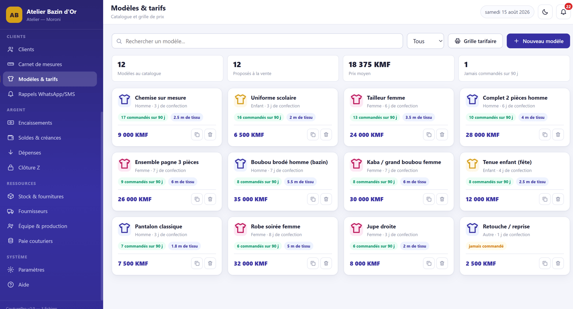573x309 pixels.
Task: Duplicate the Boubou brodé homme model
Action: tap(313, 199)
